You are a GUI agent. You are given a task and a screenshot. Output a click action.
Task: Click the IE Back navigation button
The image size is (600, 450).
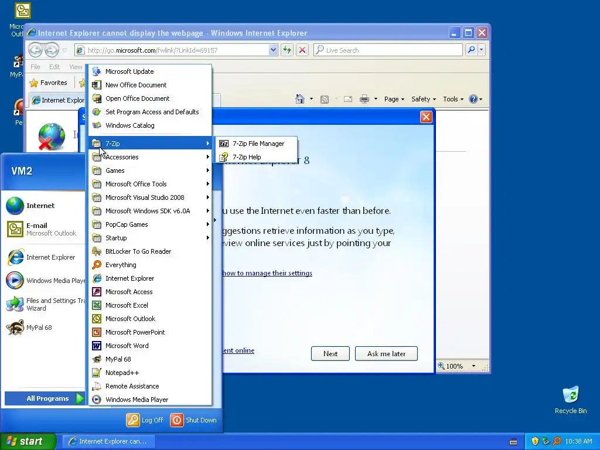point(35,50)
